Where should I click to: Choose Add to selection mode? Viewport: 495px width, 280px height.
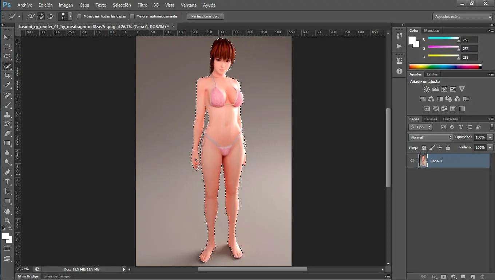coord(41,16)
